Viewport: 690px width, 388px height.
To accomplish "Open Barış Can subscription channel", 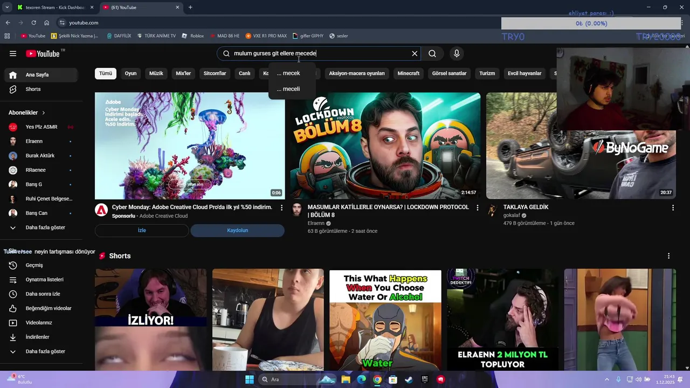I will coord(41,213).
